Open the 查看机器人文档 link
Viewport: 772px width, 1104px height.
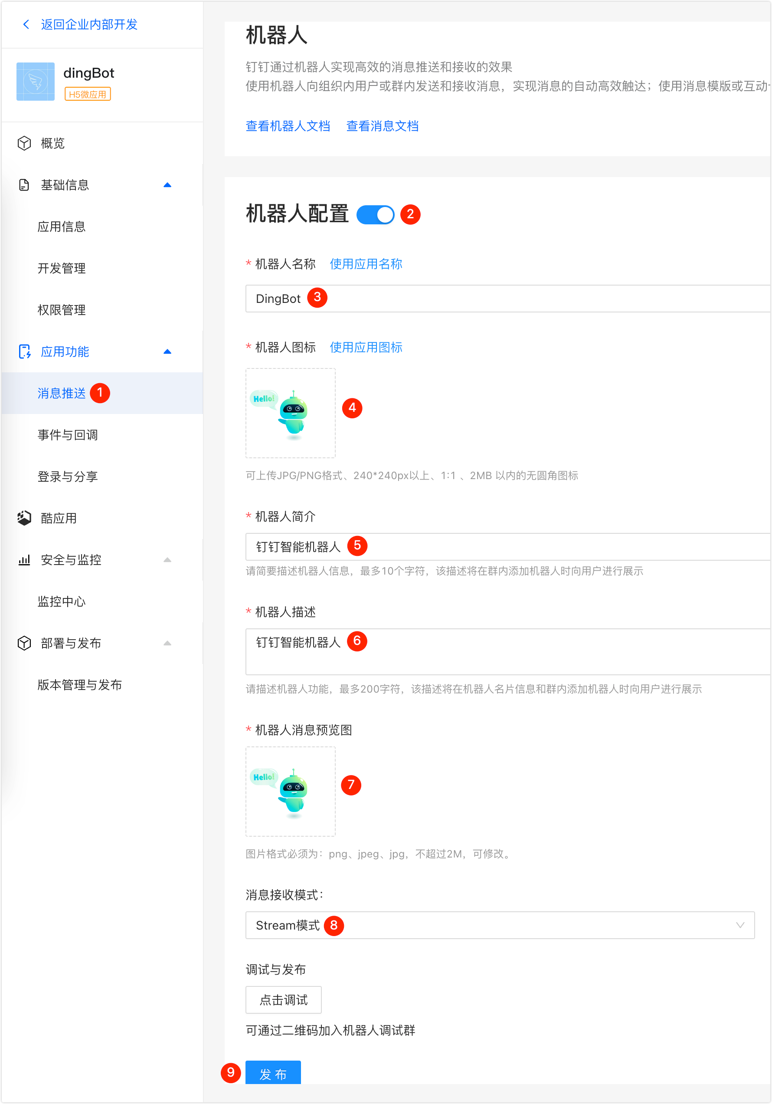[x=288, y=126]
